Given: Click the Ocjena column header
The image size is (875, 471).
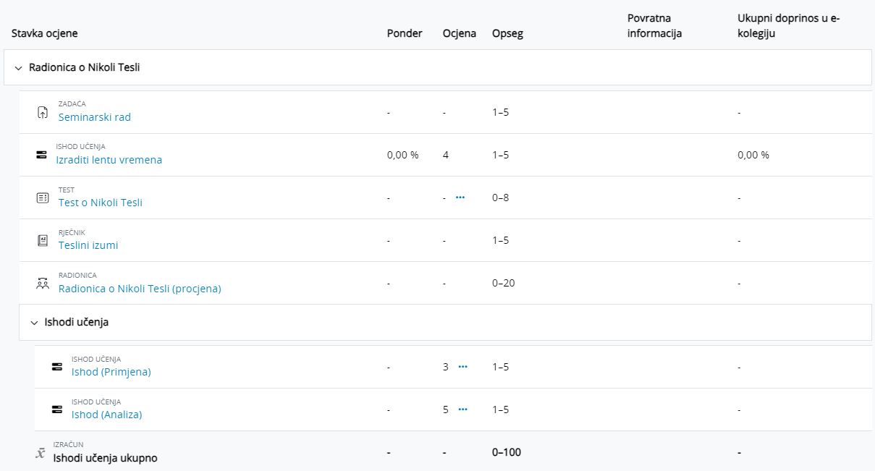Looking at the screenshot, I should tap(460, 33).
